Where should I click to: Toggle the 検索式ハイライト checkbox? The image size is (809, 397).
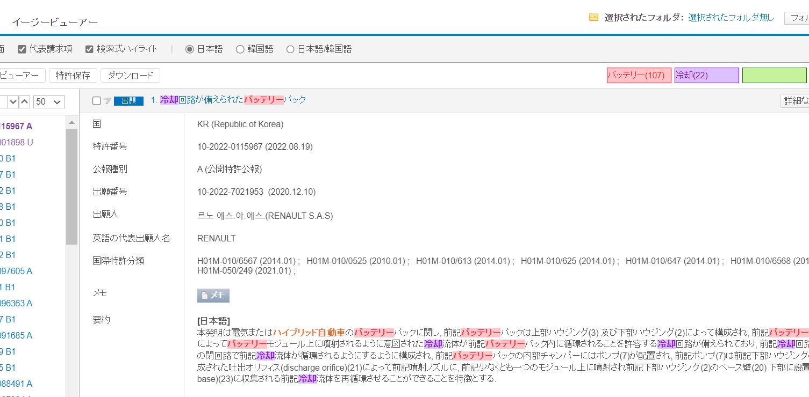pos(89,49)
